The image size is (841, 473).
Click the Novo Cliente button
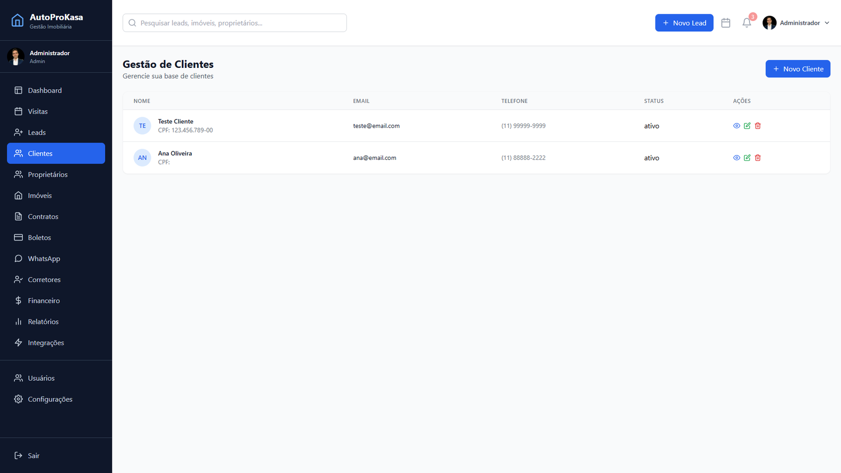click(x=797, y=69)
